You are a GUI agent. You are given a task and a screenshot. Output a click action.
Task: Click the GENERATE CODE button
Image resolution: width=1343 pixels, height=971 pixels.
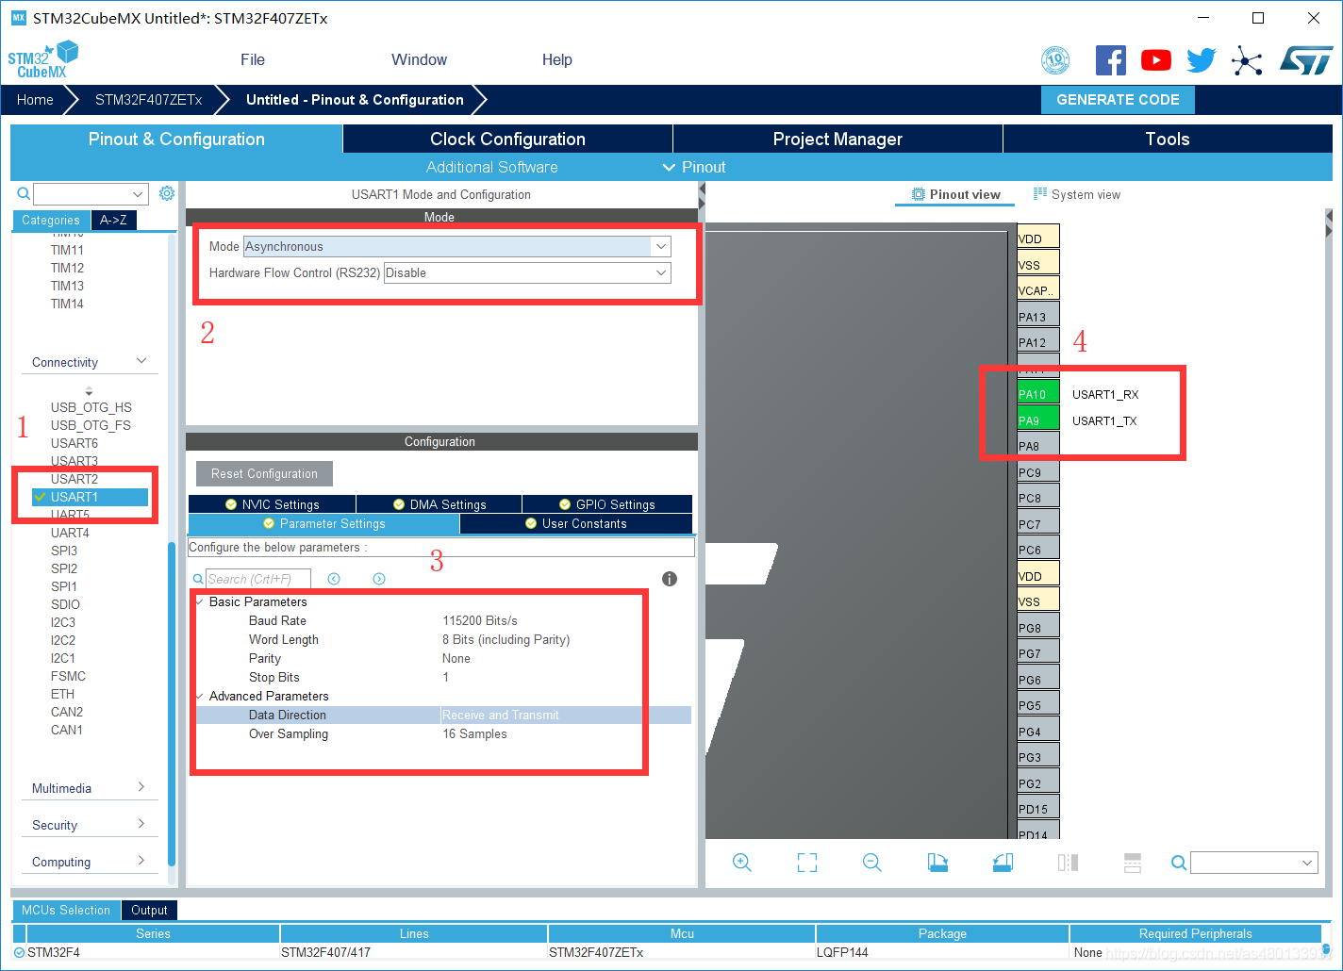tap(1118, 100)
